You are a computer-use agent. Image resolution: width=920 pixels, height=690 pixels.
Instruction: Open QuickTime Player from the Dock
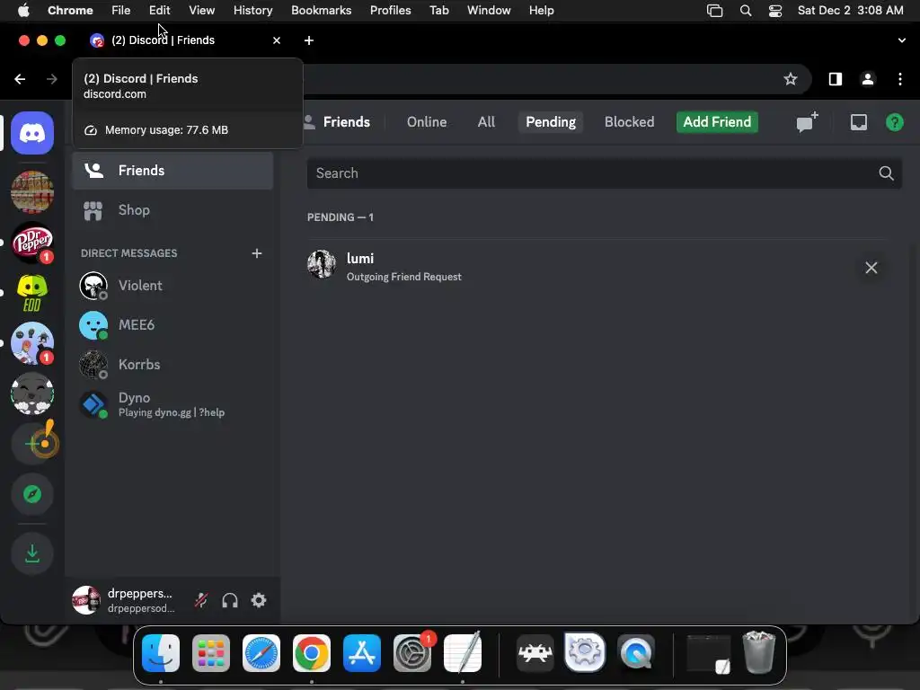[636, 652]
